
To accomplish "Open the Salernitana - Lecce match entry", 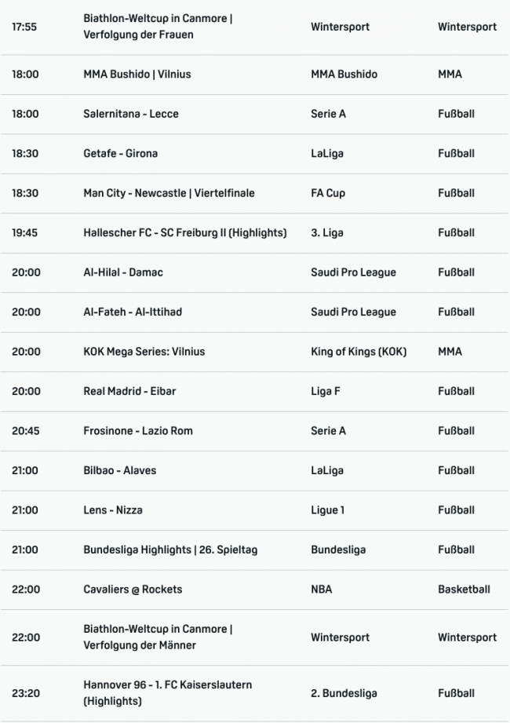I will 131,114.
